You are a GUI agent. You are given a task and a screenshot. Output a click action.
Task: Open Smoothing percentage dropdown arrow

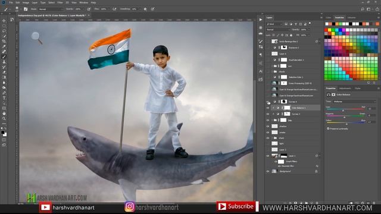click(139, 9)
